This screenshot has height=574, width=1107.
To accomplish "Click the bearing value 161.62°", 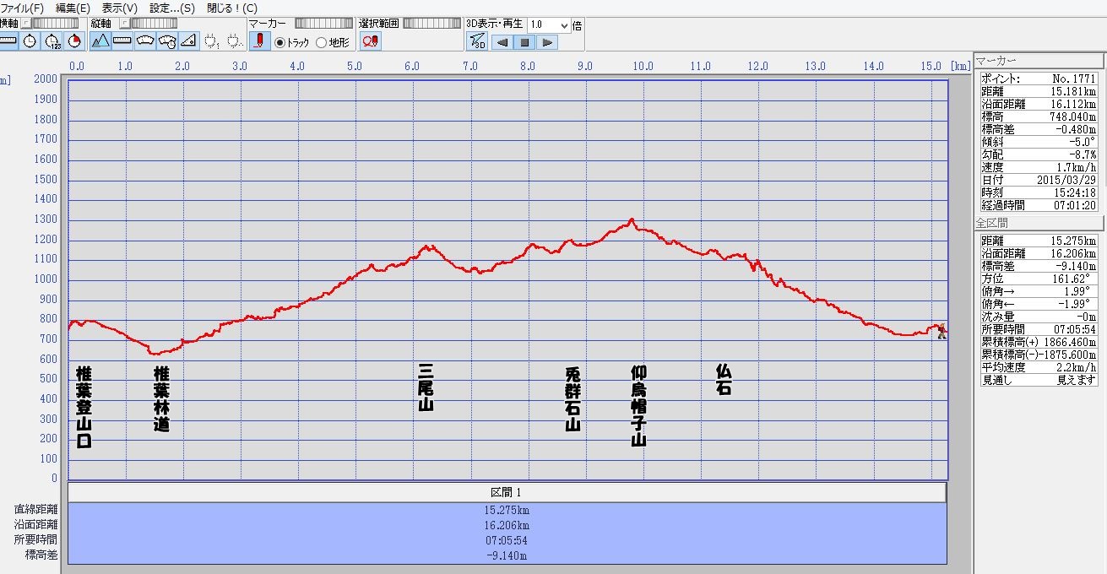I will tap(1072, 279).
